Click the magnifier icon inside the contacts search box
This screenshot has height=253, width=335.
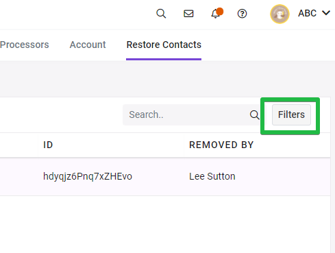pos(254,115)
